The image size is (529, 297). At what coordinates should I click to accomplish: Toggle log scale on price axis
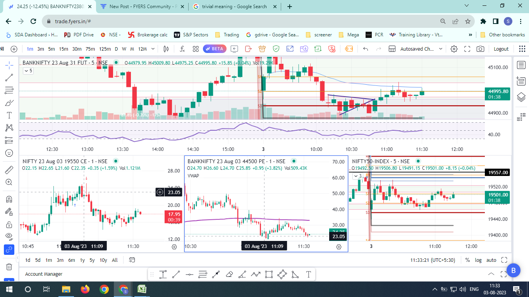[478, 260]
